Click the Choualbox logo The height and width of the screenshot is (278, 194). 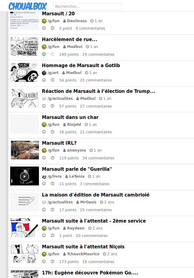[28, 6]
